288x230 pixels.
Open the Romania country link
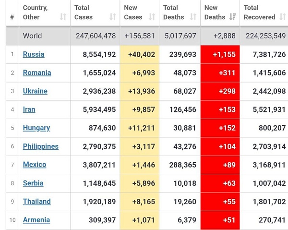click(x=37, y=73)
